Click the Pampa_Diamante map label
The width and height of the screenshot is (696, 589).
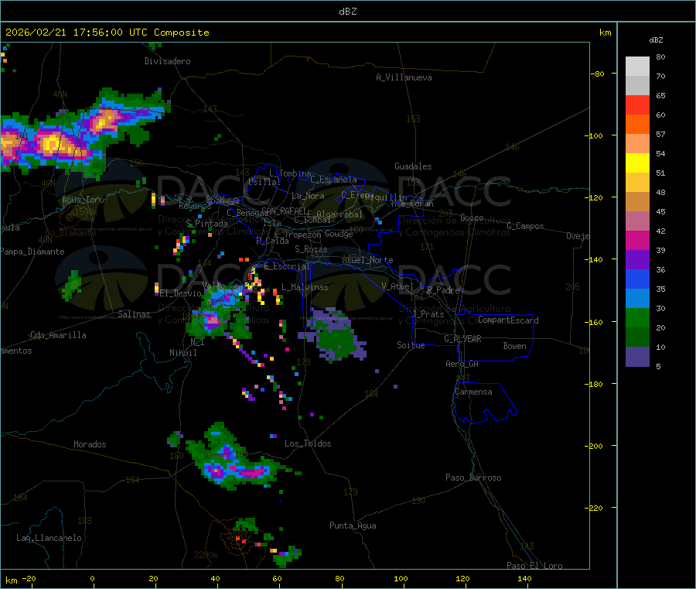pyautogui.click(x=32, y=252)
